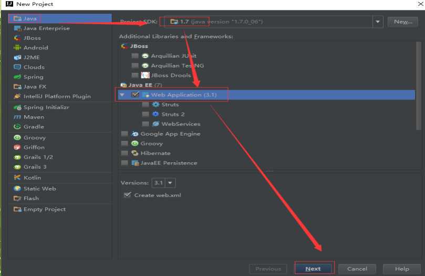This screenshot has width=425, height=276.
Task: Click the Project SDK 1.7 combo field
Action: pos(273,21)
